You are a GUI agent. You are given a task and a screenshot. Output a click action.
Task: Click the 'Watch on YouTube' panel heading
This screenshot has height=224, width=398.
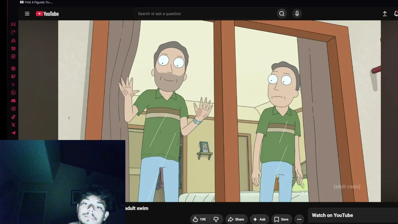[332, 215]
